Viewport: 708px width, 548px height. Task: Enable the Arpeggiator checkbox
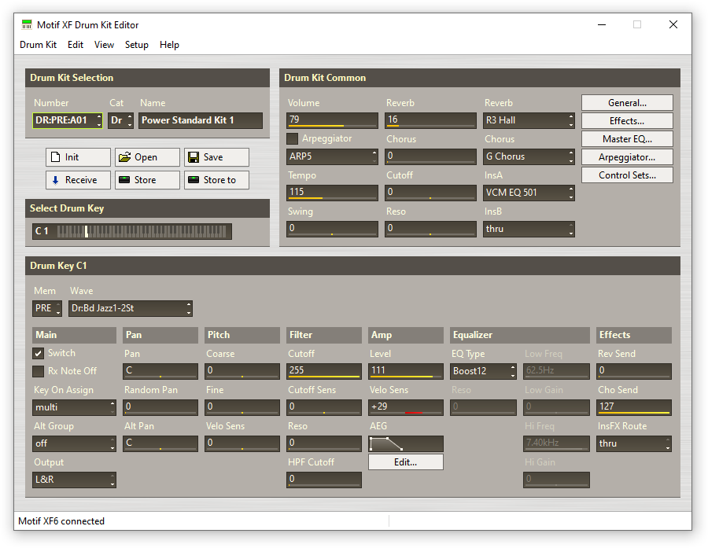[293, 139]
